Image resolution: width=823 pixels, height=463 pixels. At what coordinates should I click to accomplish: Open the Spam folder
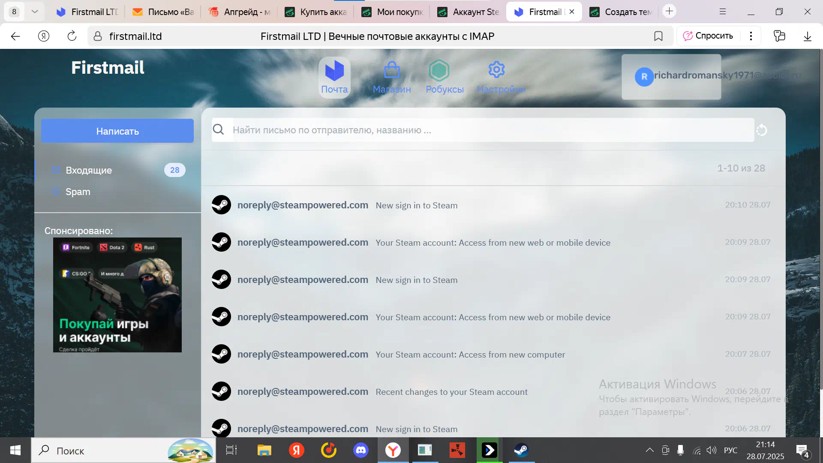tap(117, 192)
